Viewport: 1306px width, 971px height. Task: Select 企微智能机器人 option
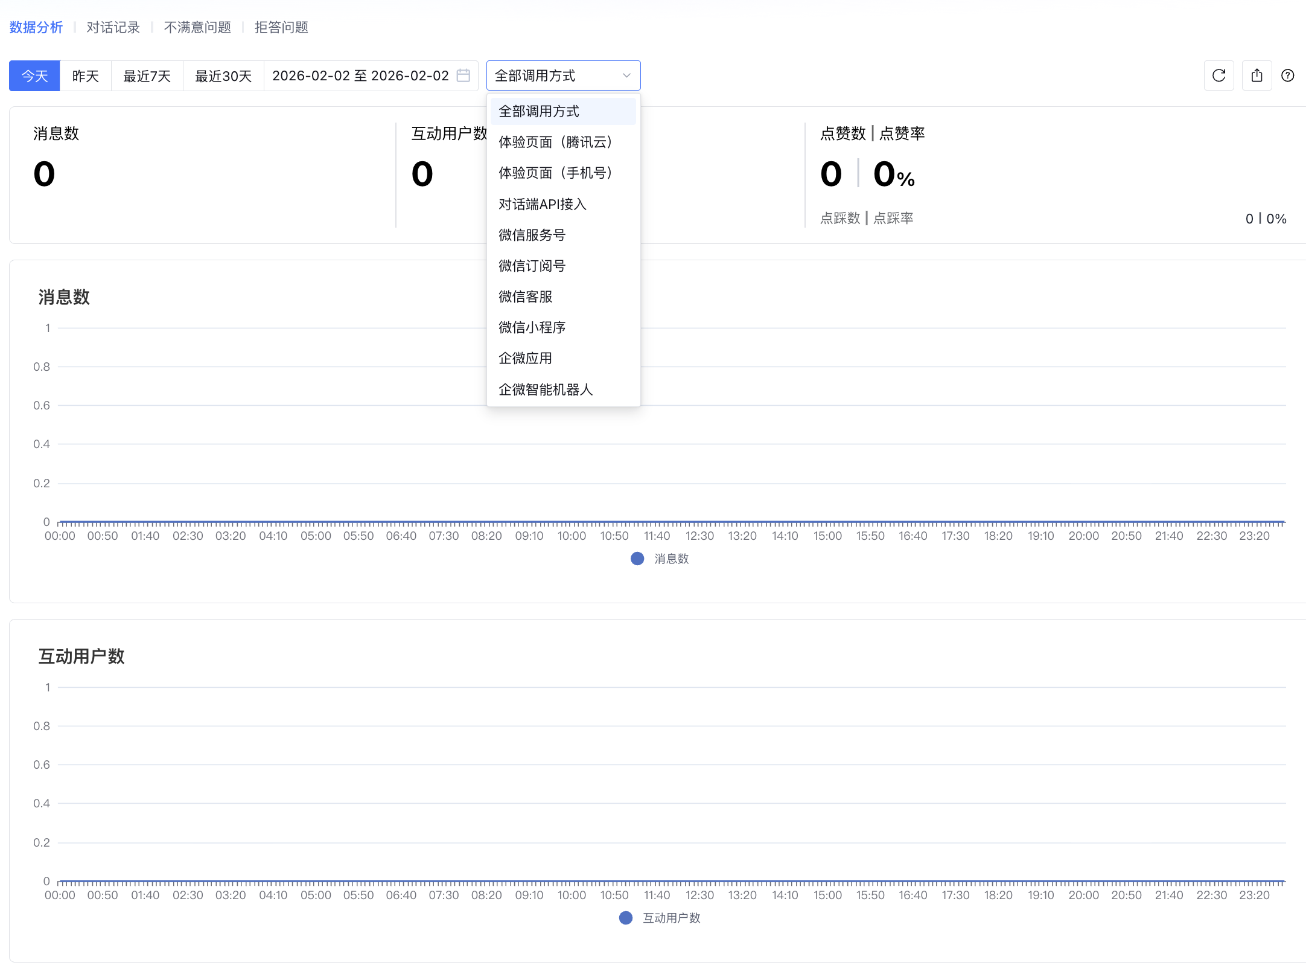tap(546, 389)
